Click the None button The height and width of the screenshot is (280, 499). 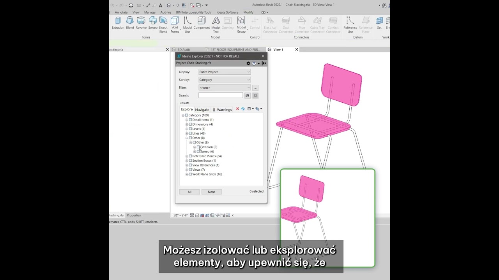click(x=212, y=192)
